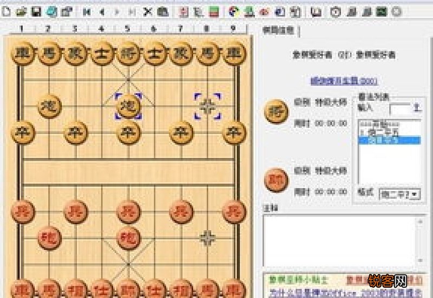Click the bracketed empty square in column 8
Image resolution: width=433 pixels, height=298 pixels.
(208, 106)
